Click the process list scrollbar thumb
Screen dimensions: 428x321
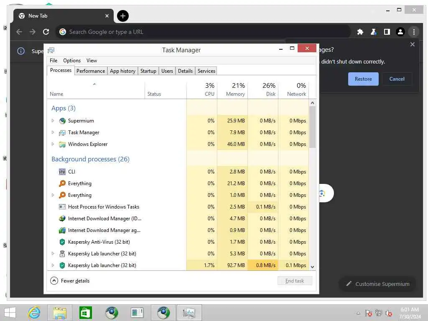313,127
